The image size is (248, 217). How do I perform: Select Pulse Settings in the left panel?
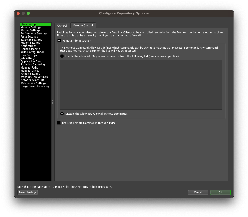click(29, 36)
